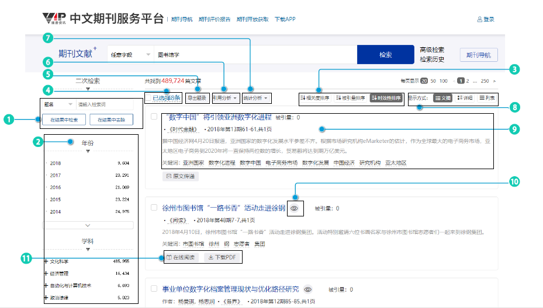Sort results by 被引量排序

pyautogui.click(x=351, y=98)
